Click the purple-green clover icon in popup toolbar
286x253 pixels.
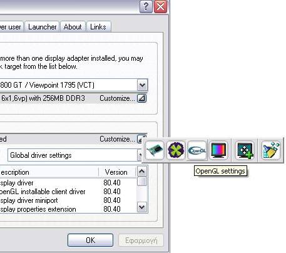tap(176, 150)
